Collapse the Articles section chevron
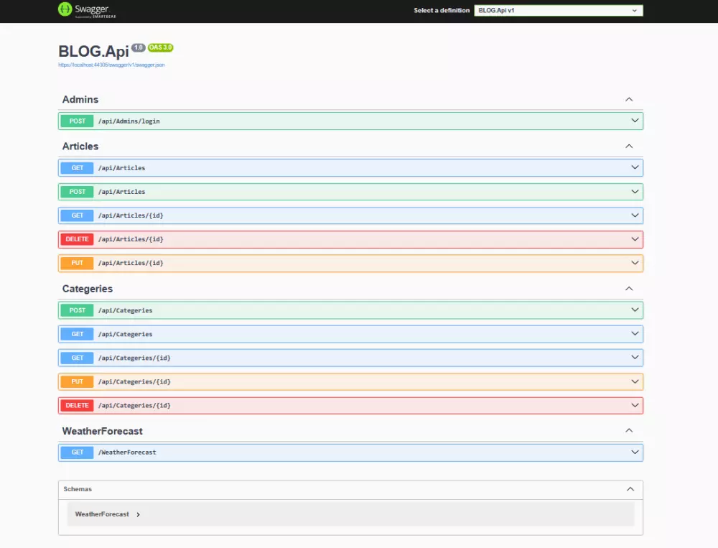This screenshot has height=548, width=718. pyautogui.click(x=629, y=147)
